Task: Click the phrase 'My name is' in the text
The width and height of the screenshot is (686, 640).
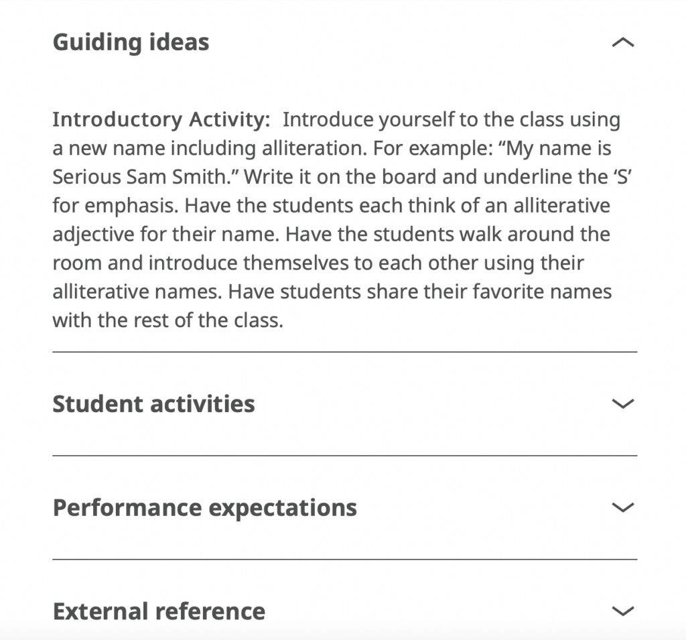Action: coord(559,148)
